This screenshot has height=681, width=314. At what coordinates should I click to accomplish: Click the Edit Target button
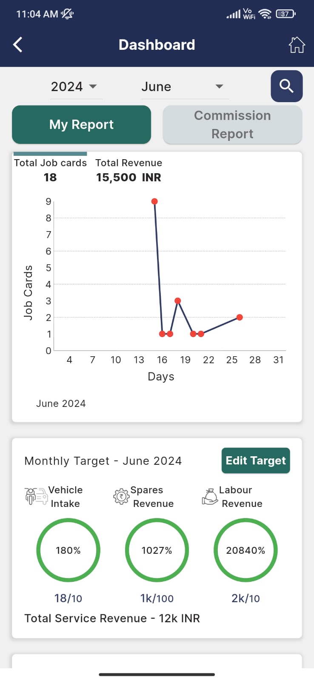(x=256, y=461)
